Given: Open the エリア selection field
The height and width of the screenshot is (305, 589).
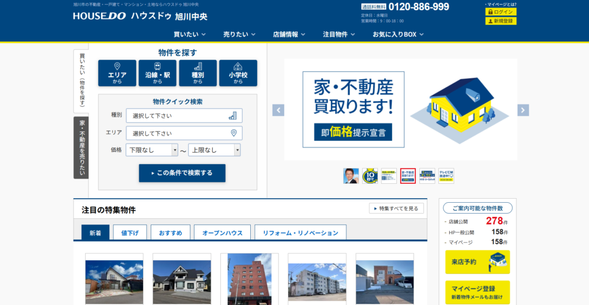Looking at the screenshot, I should (184, 133).
